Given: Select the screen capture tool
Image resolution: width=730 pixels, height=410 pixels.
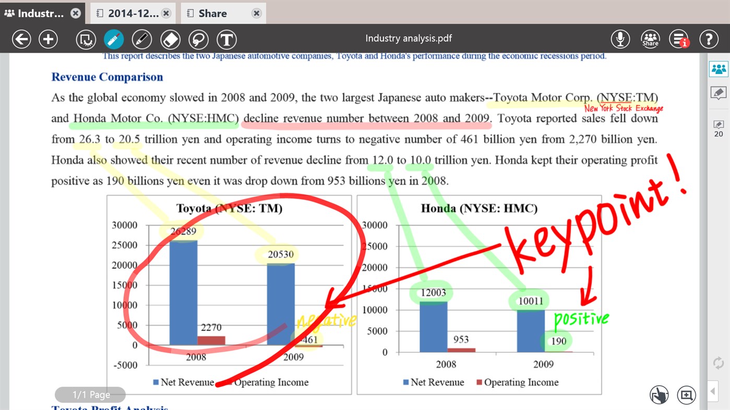Looking at the screenshot, I should click(85, 39).
